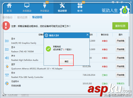
Task: Click the network card icon
Action: pyautogui.click(x=7, y=75)
